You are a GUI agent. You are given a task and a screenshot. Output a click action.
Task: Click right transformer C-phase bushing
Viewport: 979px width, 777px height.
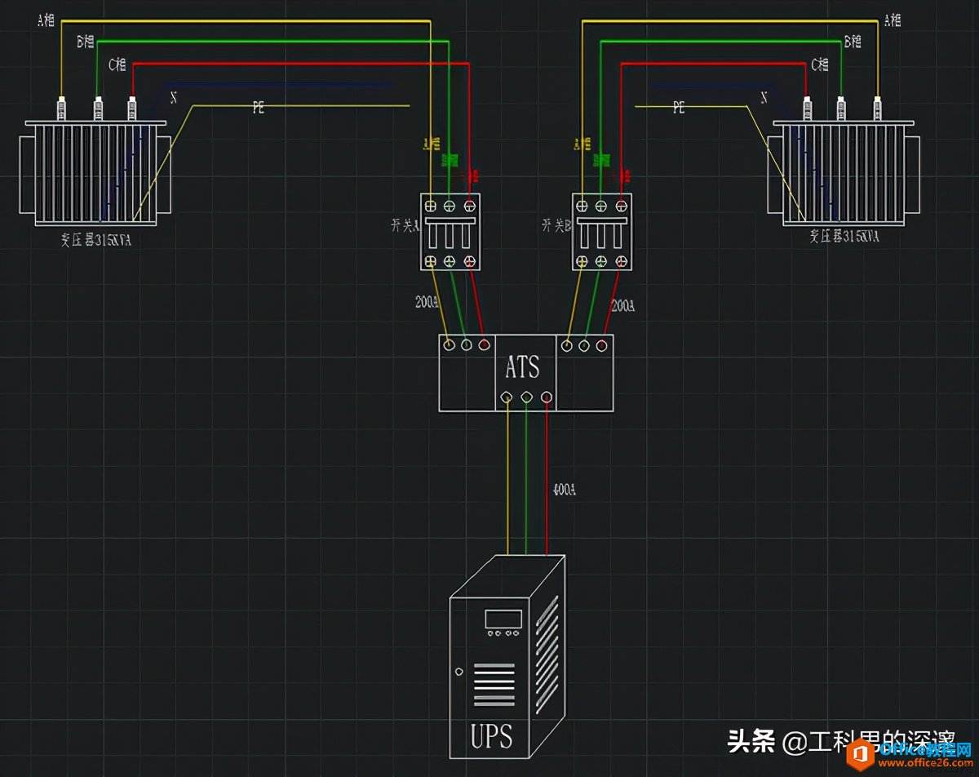click(807, 109)
